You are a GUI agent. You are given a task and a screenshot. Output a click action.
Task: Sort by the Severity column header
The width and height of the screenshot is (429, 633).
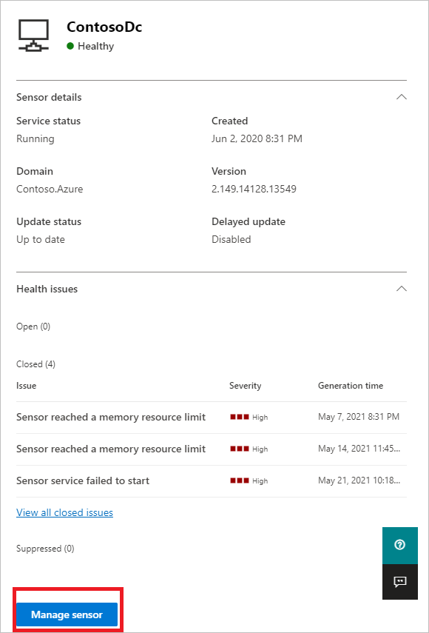coord(245,386)
